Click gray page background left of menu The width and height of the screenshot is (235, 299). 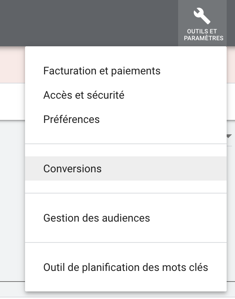coord(13,200)
